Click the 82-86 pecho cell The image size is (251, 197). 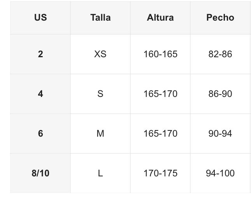[220, 54]
